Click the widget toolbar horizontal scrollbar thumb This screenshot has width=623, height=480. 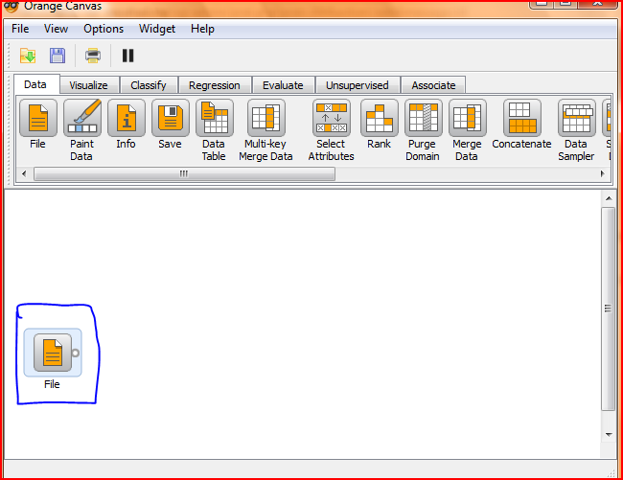[184, 174]
